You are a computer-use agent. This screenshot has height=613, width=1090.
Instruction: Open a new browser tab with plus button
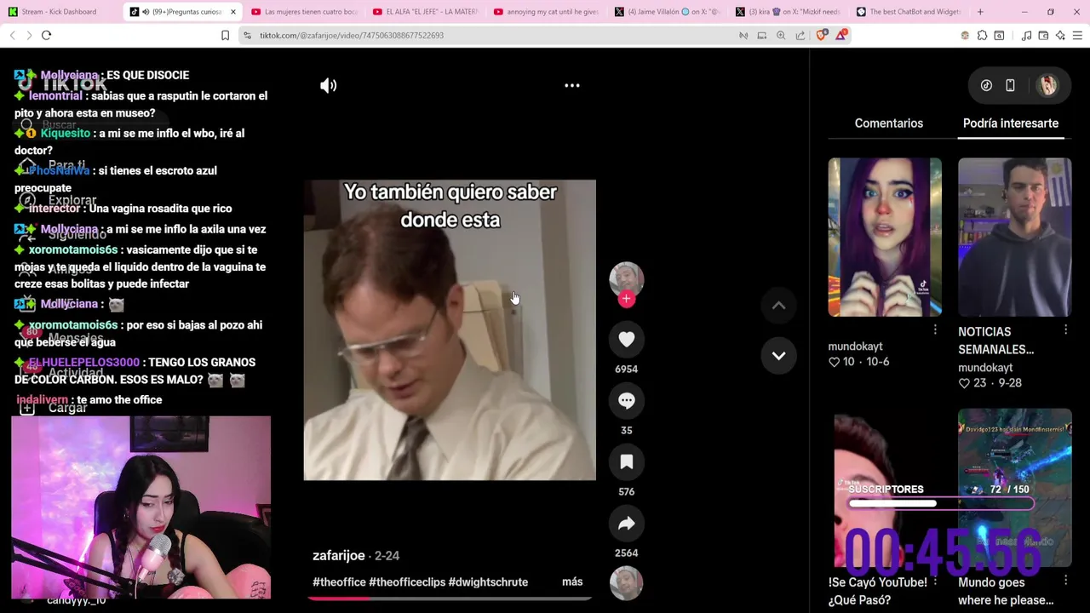click(x=980, y=12)
